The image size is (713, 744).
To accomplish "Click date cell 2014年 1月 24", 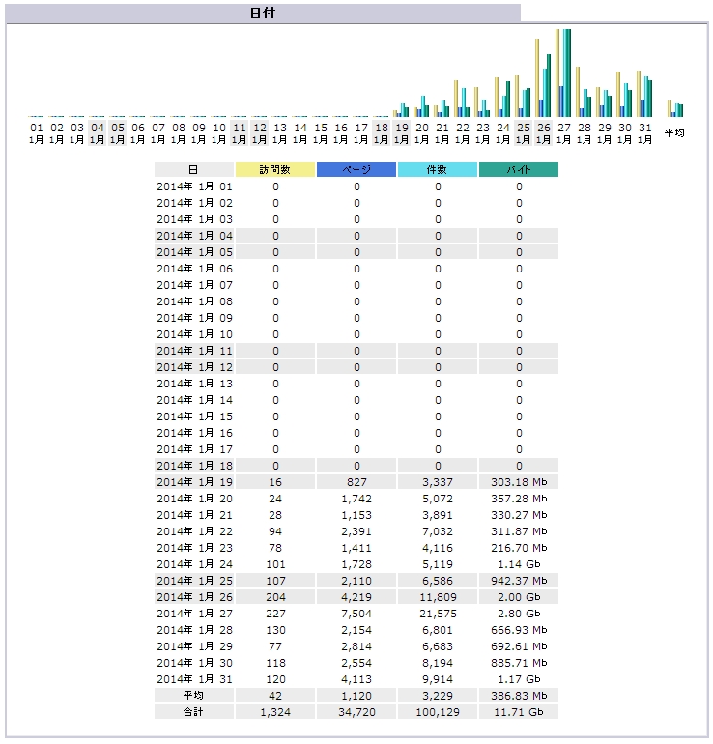I will pos(194,564).
